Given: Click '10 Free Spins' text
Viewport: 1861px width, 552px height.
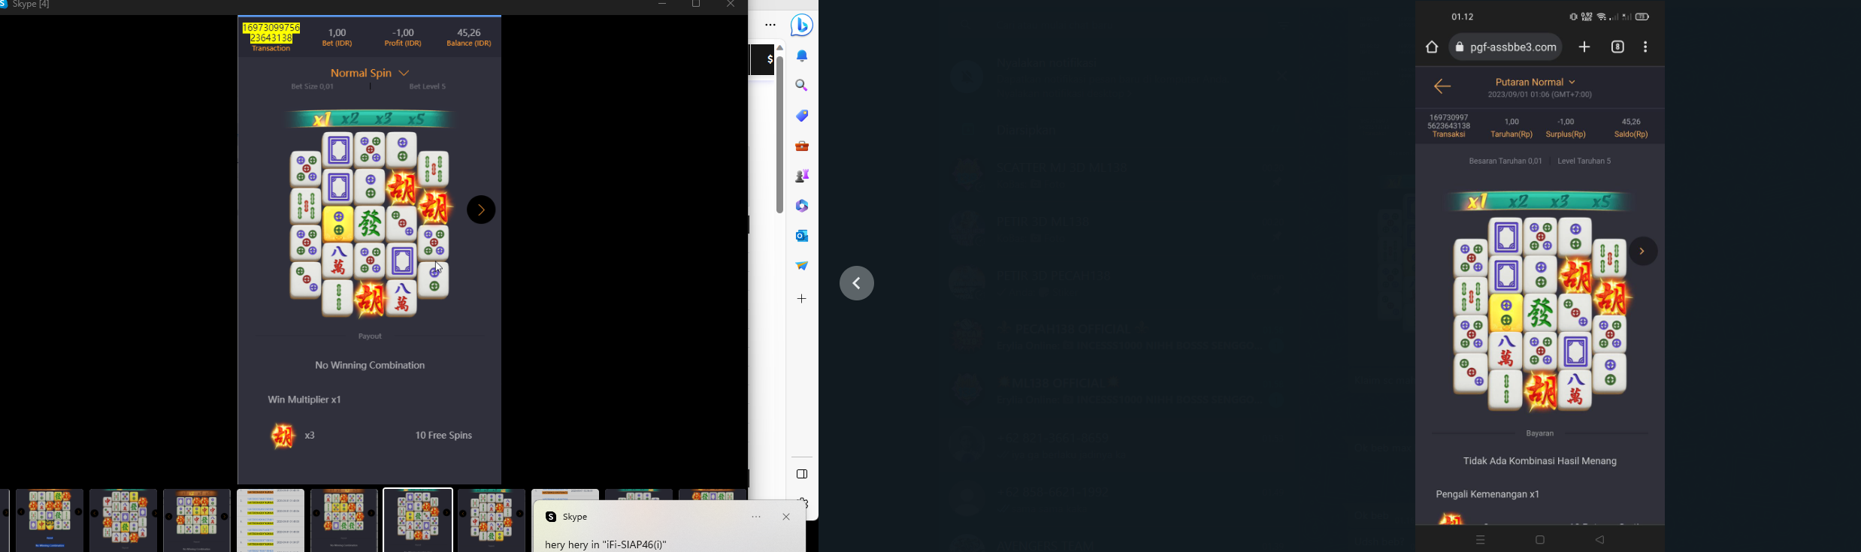Looking at the screenshot, I should coord(443,436).
